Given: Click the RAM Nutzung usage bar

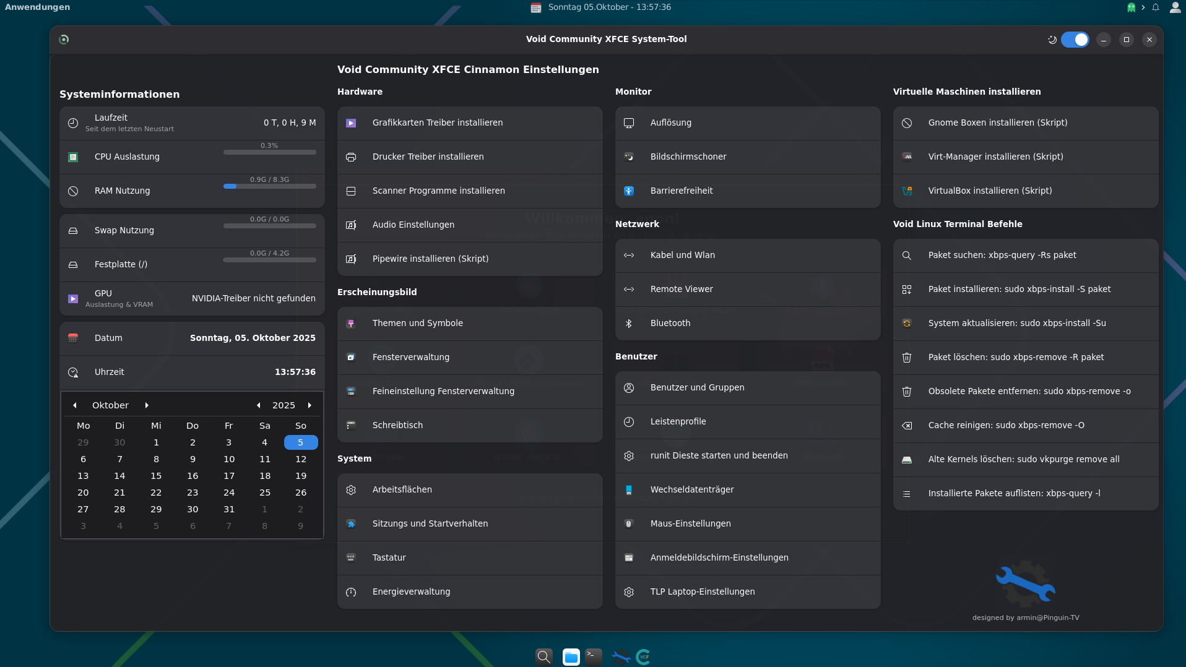Looking at the screenshot, I should (x=269, y=186).
